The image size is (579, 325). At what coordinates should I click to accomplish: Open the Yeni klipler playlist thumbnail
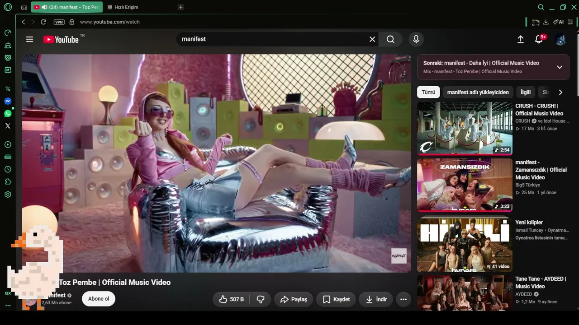pos(465,245)
